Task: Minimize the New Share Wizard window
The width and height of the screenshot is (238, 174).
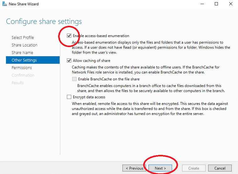Action: pos(202,4)
